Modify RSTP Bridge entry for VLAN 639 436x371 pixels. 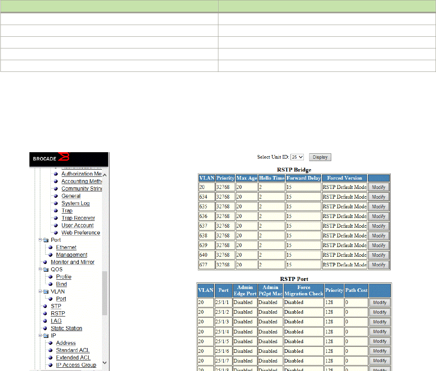click(379, 245)
